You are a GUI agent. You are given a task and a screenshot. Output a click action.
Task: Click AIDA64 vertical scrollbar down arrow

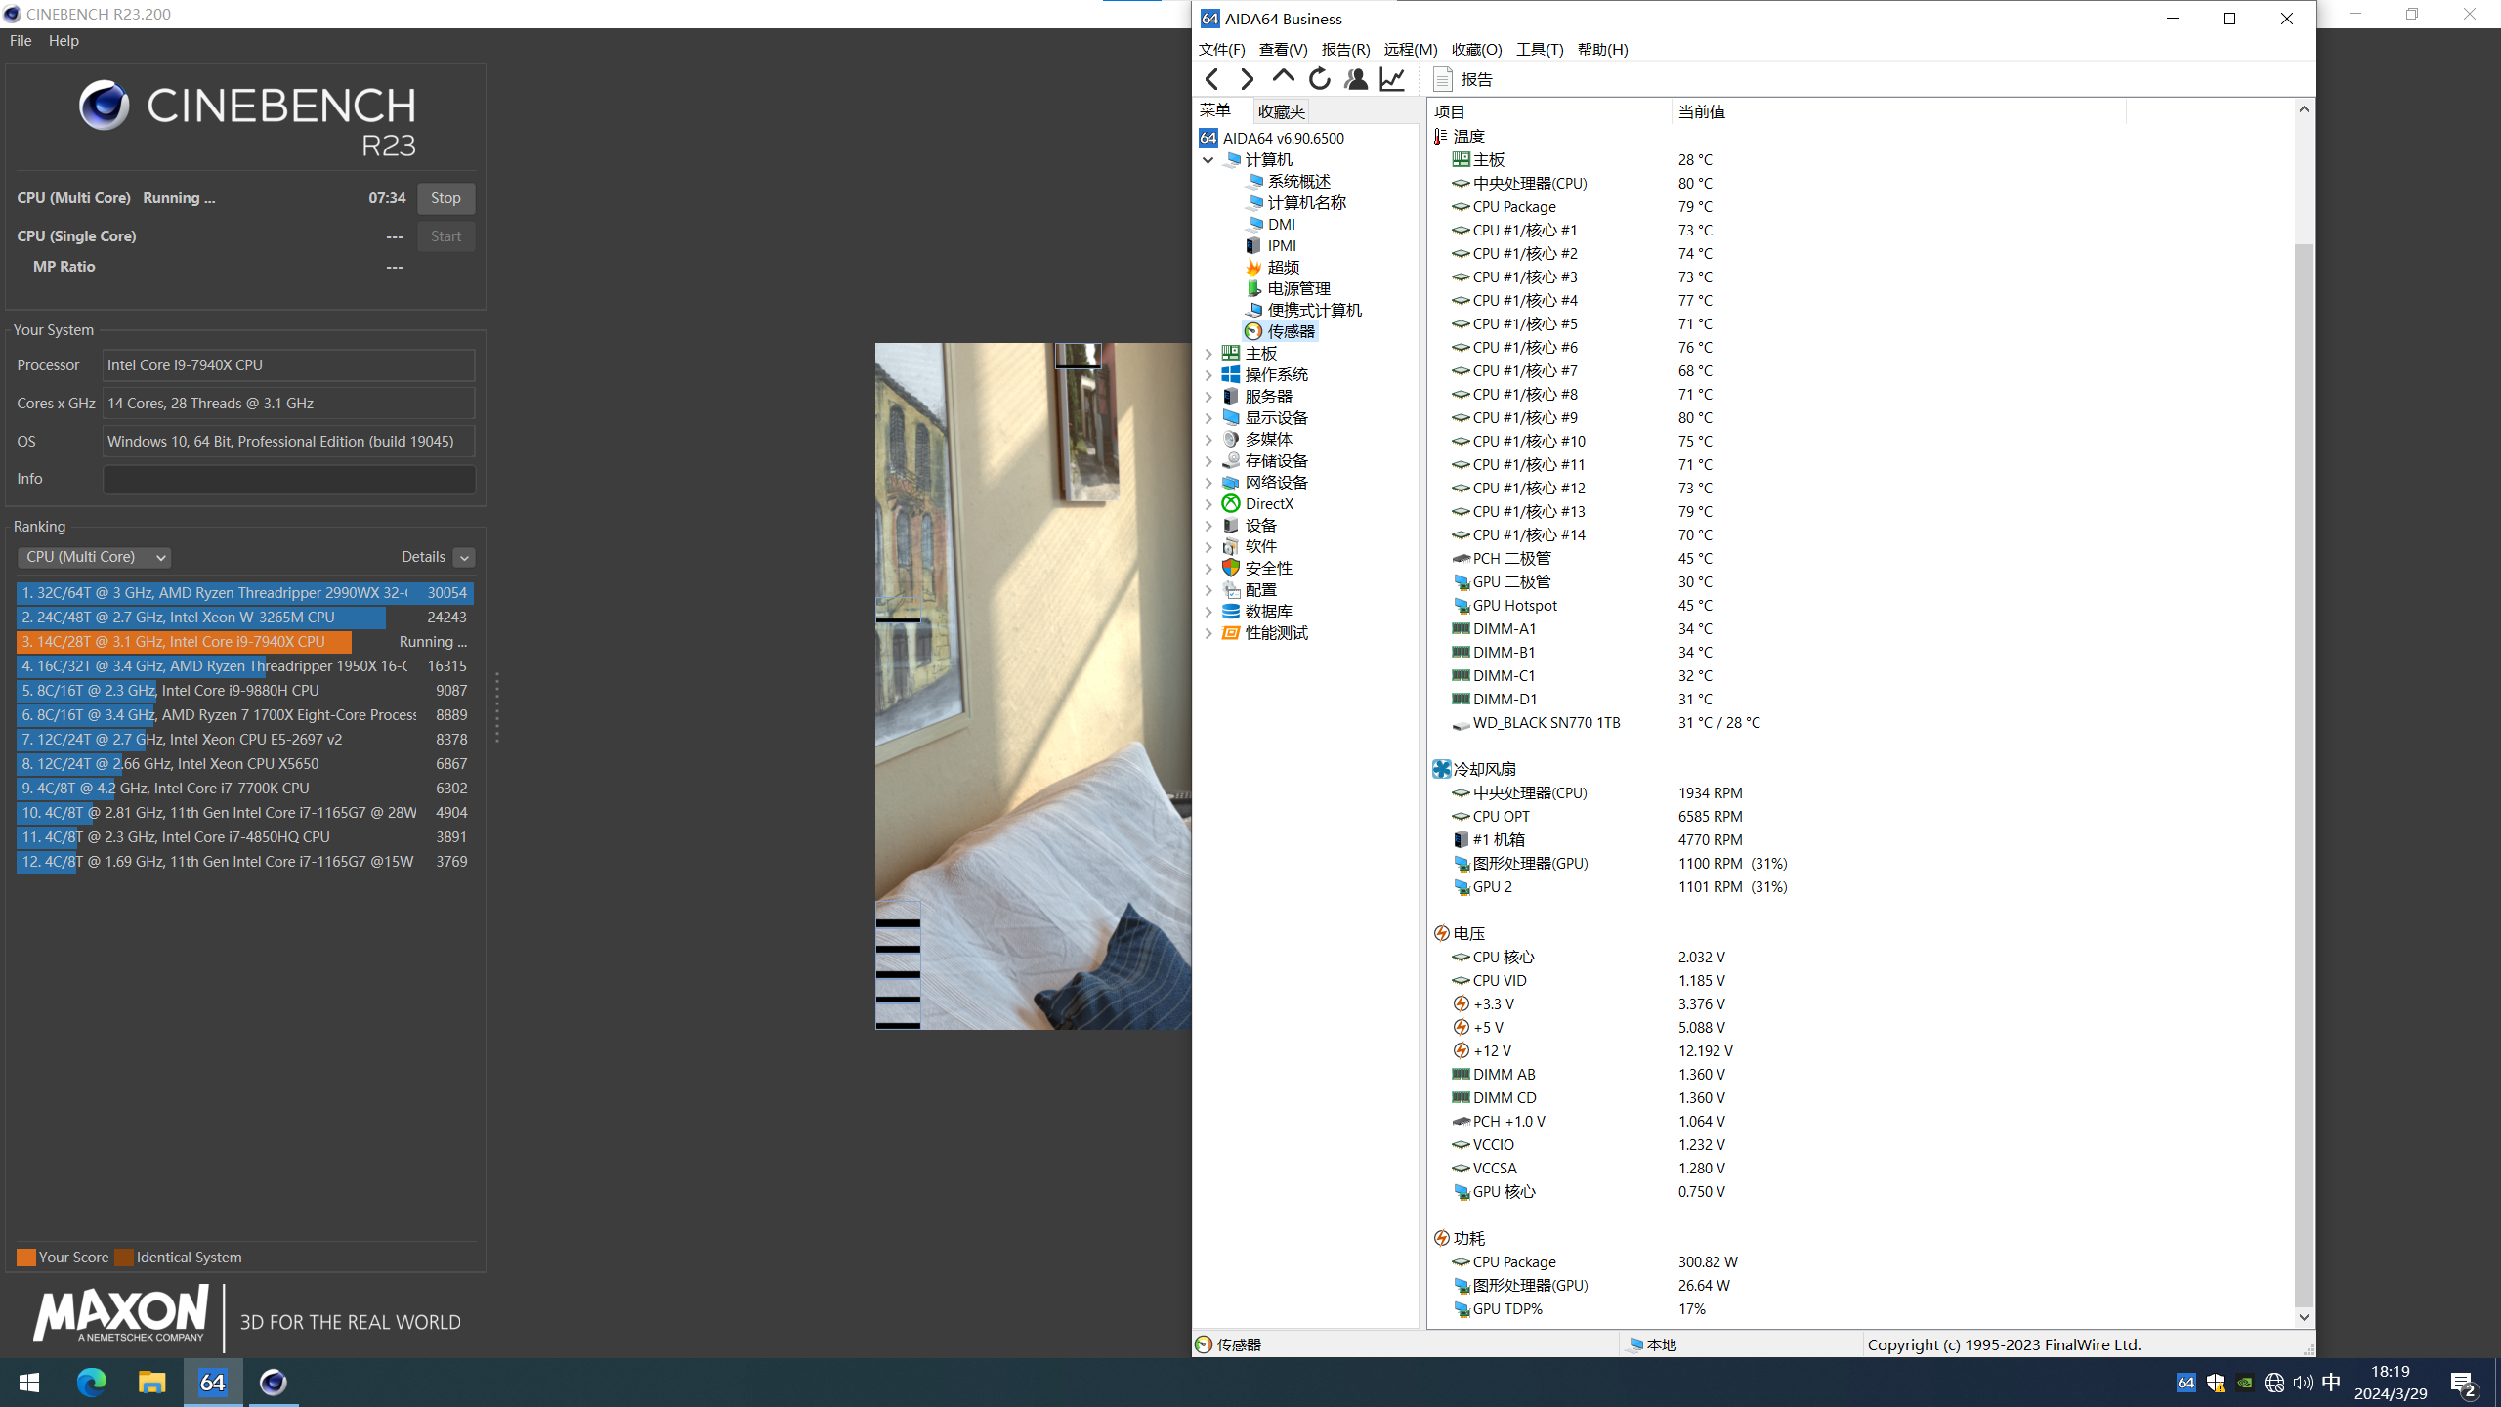coord(2304,1316)
